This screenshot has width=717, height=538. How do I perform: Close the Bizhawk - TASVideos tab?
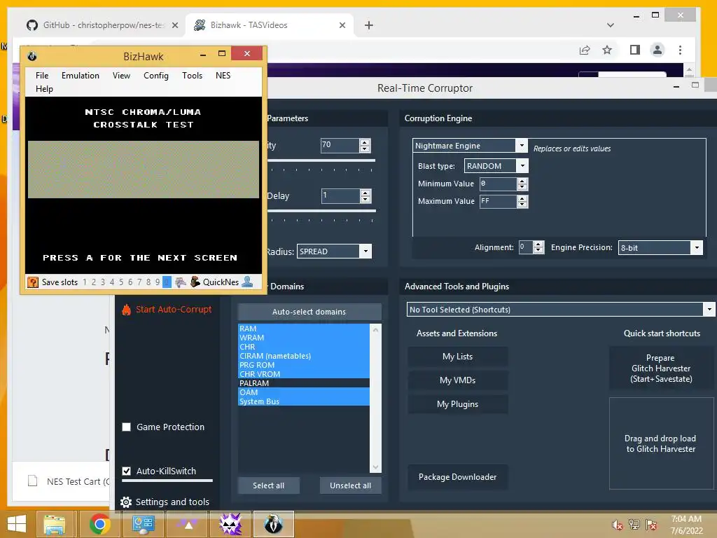342,25
